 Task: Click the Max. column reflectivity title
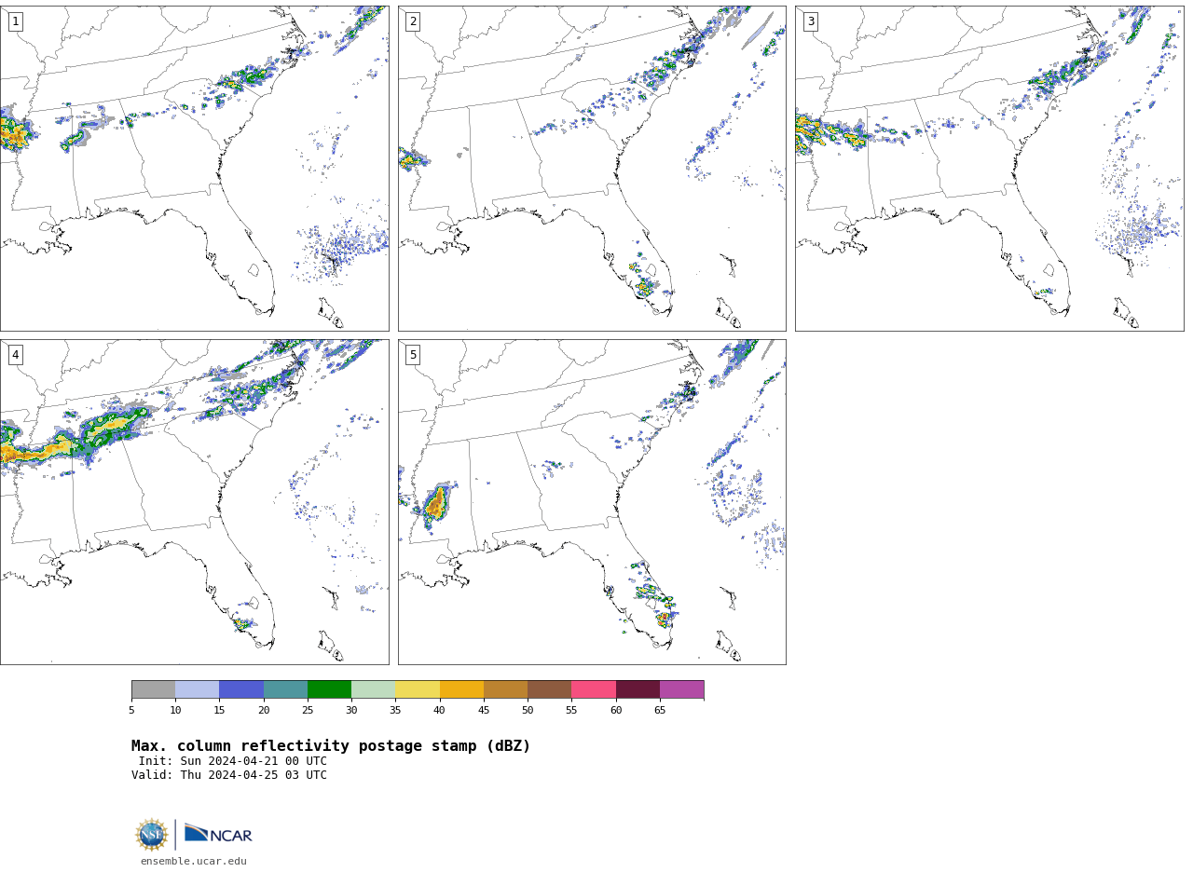point(331,746)
